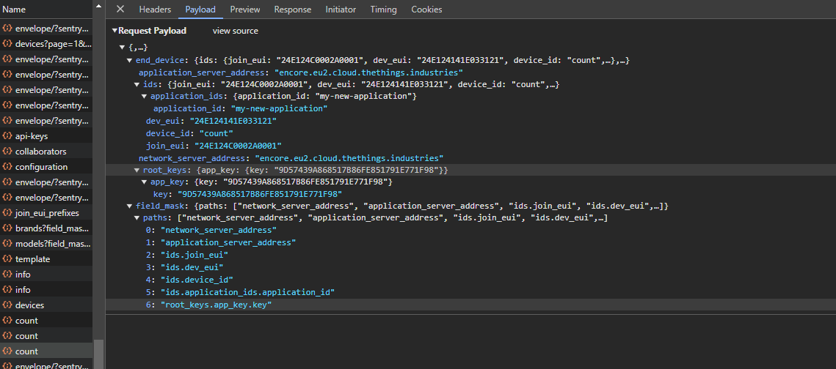
Task: Click the Name column header
Action: coord(46,9)
